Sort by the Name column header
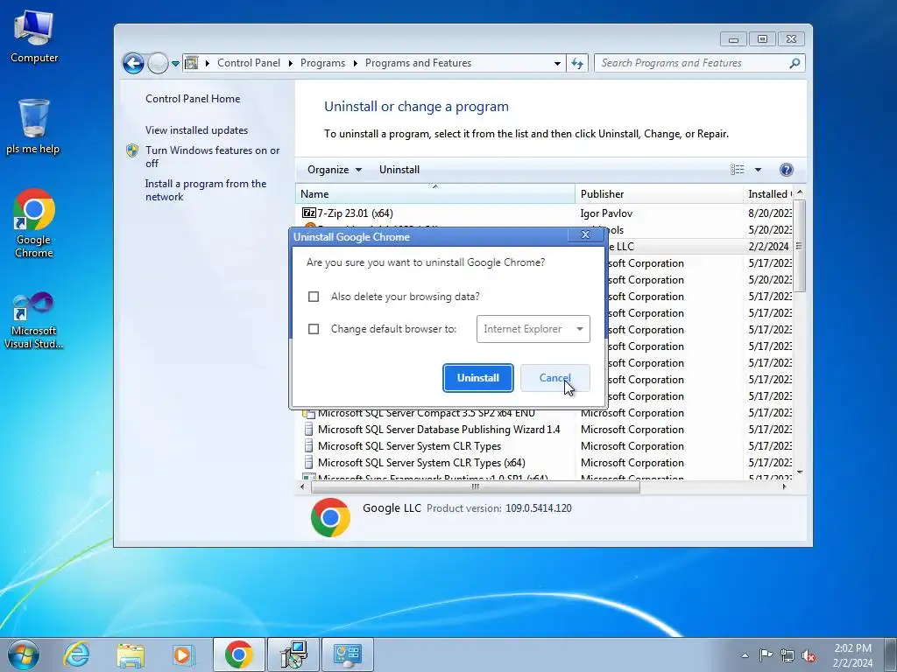897x672 pixels. [434, 193]
